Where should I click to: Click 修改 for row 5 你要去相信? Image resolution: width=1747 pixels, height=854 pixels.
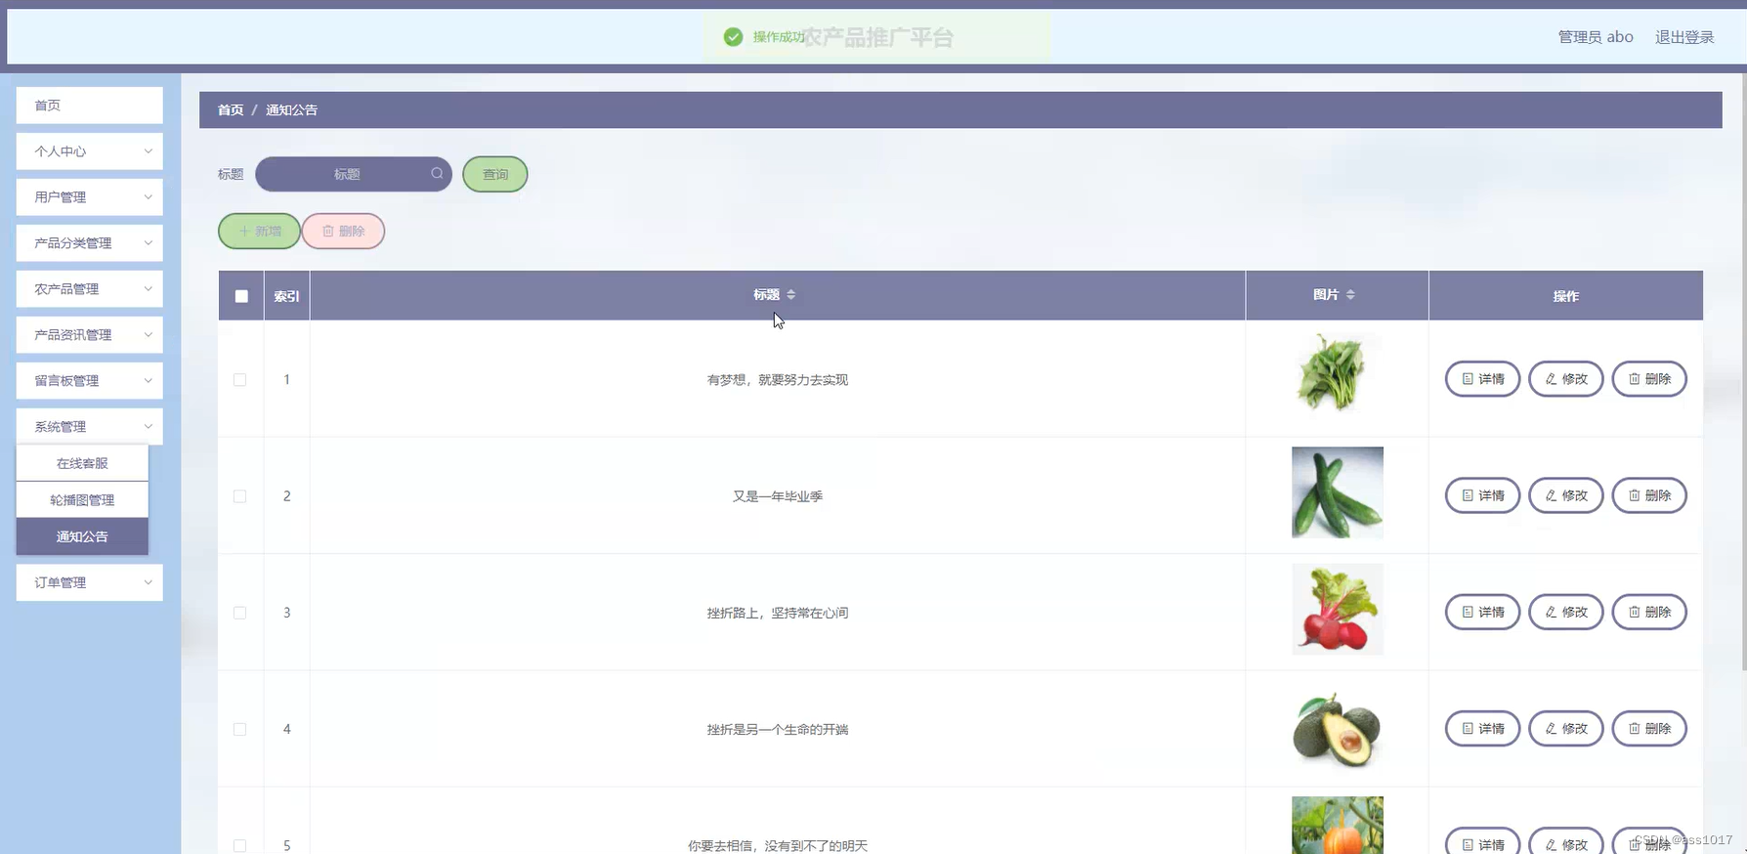(x=1565, y=841)
